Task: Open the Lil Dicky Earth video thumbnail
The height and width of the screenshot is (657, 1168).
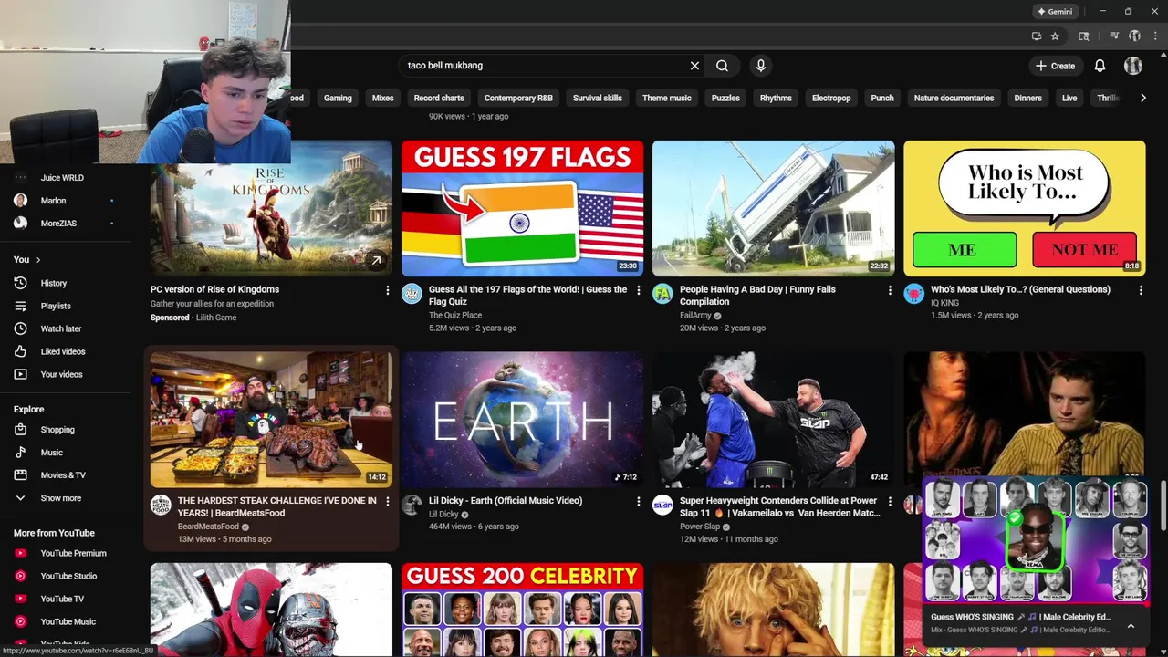Action: coord(522,420)
